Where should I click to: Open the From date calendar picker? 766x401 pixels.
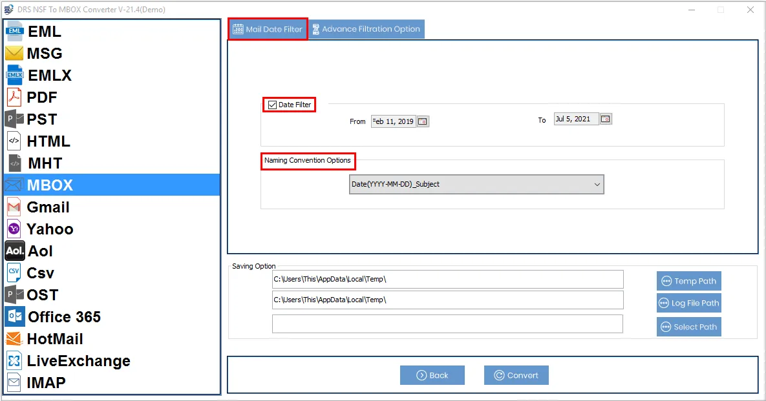click(x=423, y=121)
